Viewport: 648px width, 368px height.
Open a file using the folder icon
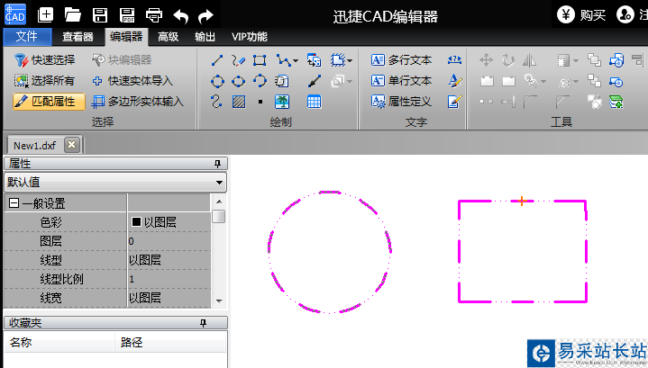click(73, 15)
